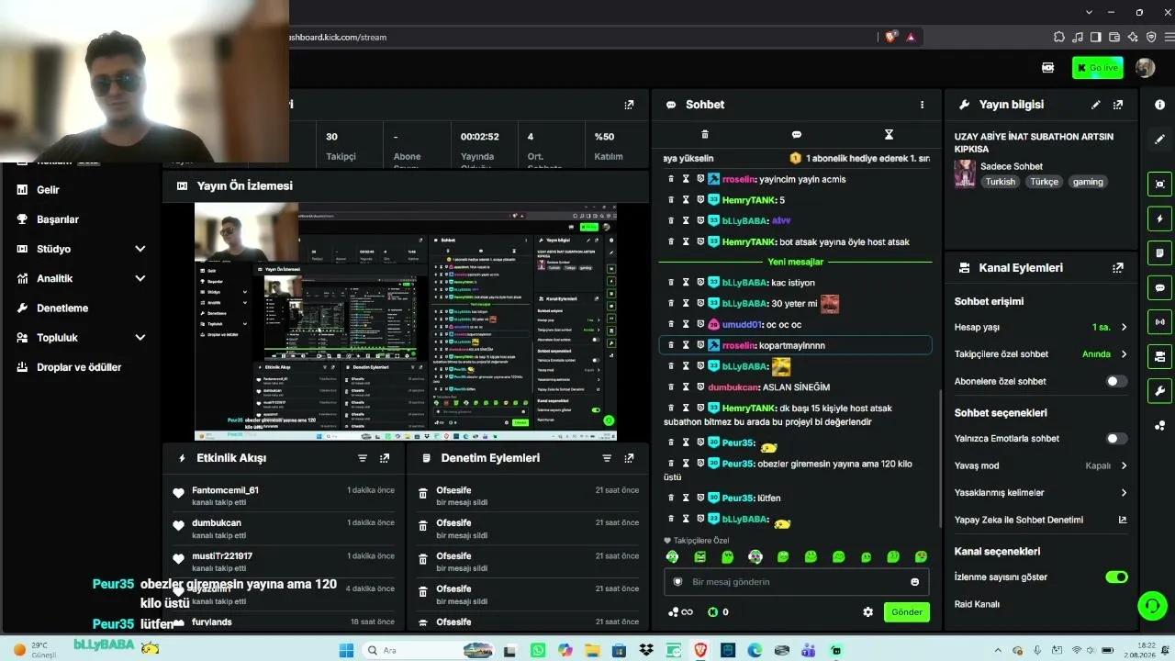Expand the Stüdyo sidebar chevron
The image size is (1175, 661).
click(140, 249)
